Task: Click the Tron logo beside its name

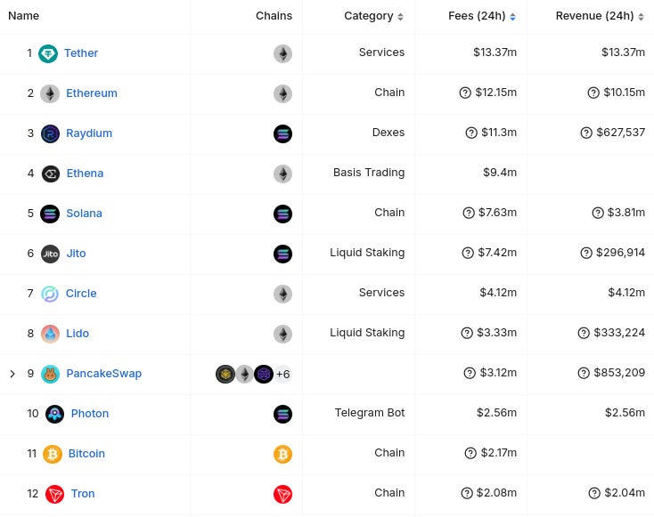Action: (54, 494)
